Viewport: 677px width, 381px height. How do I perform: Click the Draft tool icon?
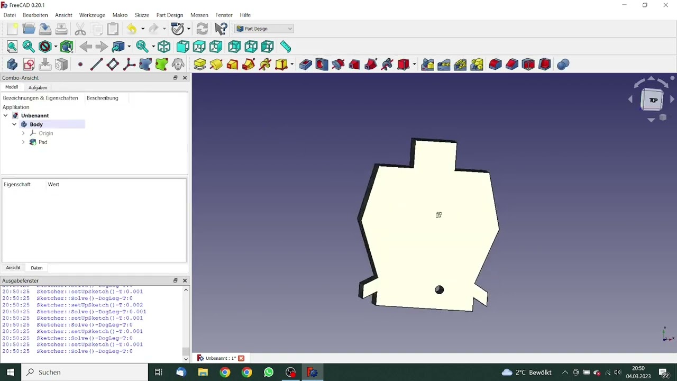coord(528,65)
